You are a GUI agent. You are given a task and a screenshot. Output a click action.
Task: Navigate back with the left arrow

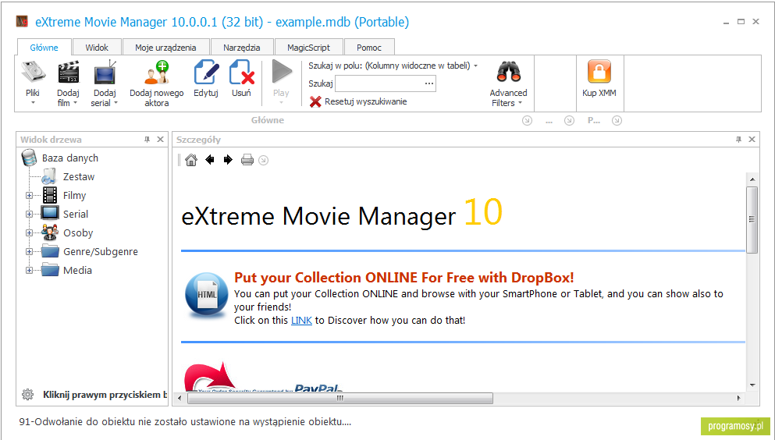point(210,159)
